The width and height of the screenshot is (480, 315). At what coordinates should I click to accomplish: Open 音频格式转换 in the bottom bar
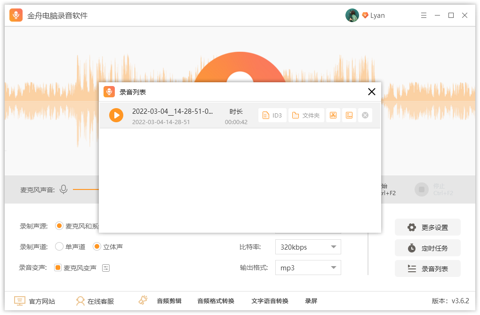click(x=216, y=301)
